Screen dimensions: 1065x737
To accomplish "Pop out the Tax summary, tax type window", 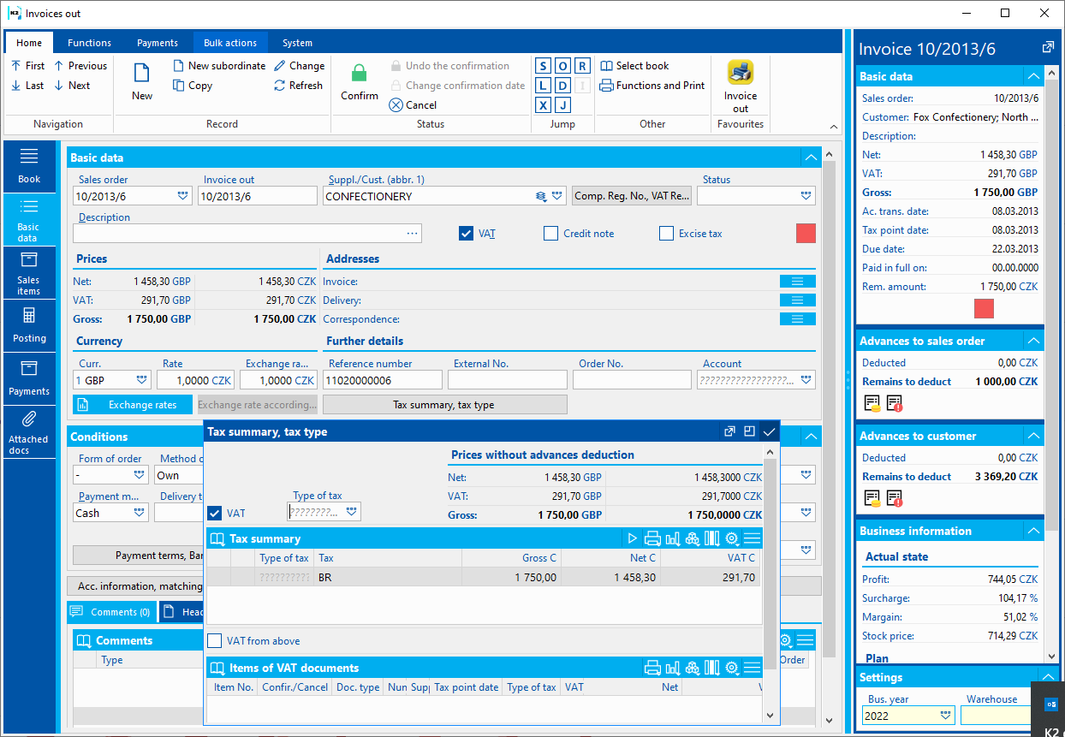I will (x=730, y=431).
